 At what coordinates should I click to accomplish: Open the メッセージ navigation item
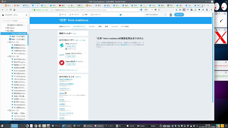point(95,15)
